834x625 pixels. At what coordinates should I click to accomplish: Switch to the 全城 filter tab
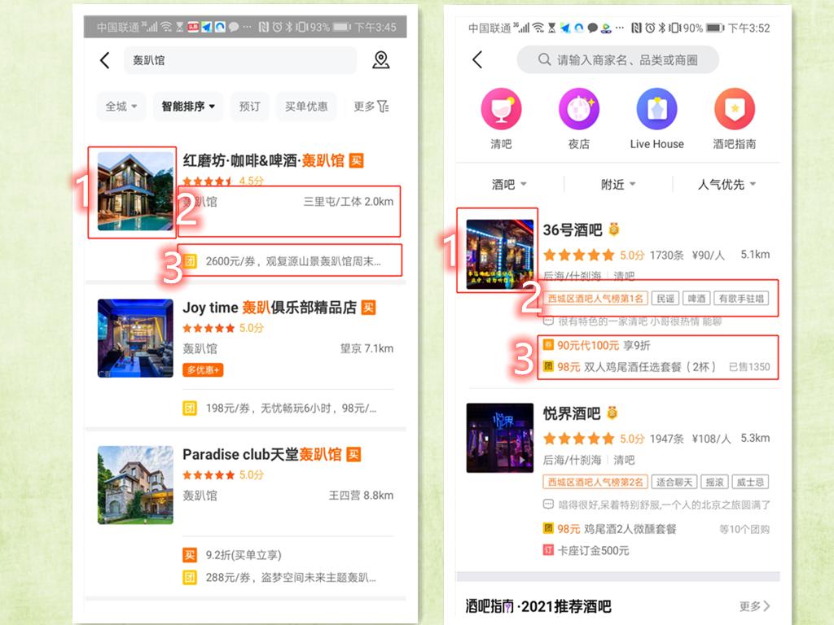click(121, 107)
